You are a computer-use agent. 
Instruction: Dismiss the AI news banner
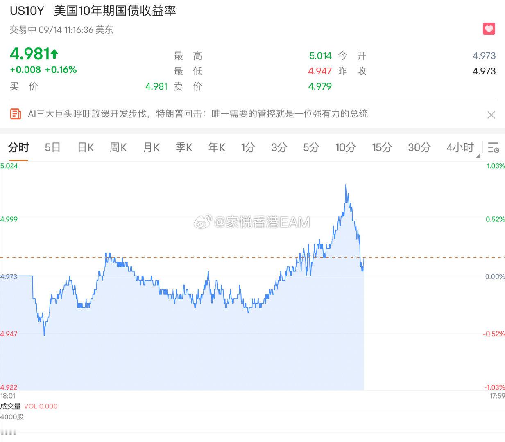(x=491, y=115)
